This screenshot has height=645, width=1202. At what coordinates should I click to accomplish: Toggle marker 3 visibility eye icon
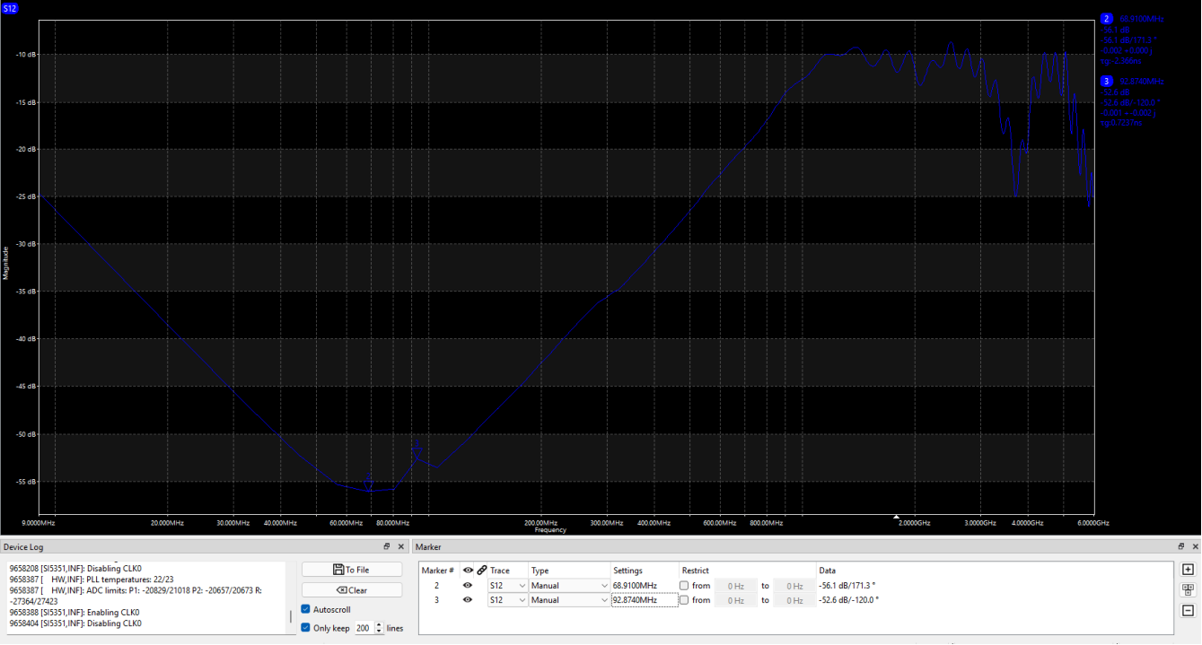tap(468, 600)
